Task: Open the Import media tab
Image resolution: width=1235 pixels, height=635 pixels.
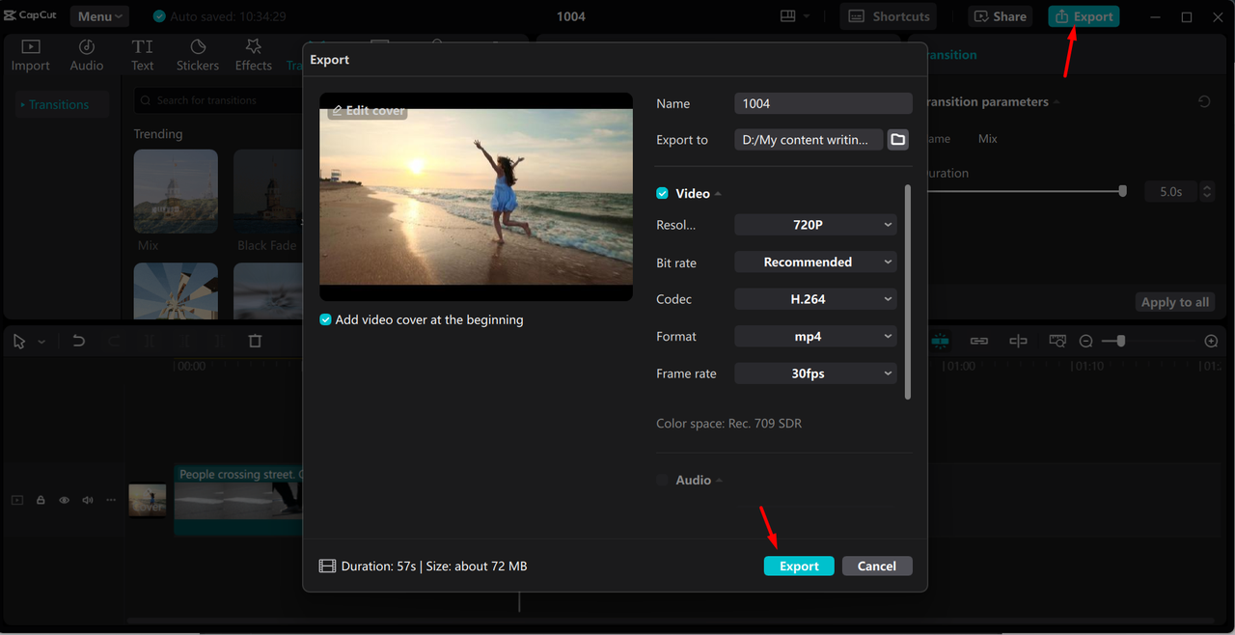Action: tap(30, 55)
